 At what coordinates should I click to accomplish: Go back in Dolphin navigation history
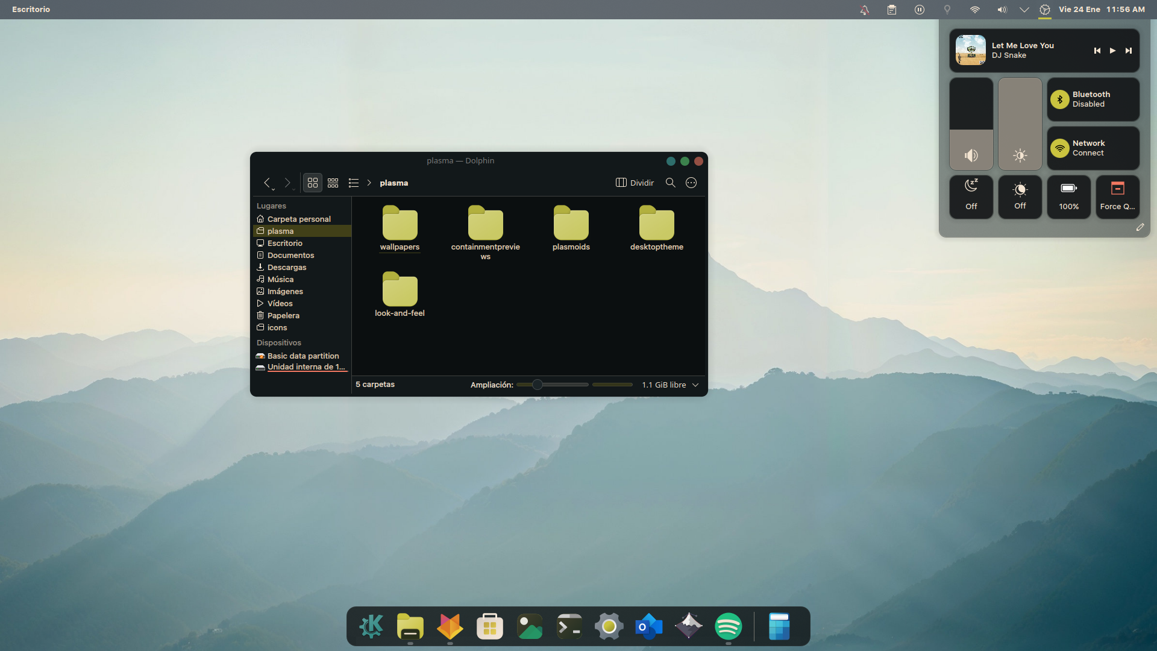267,183
